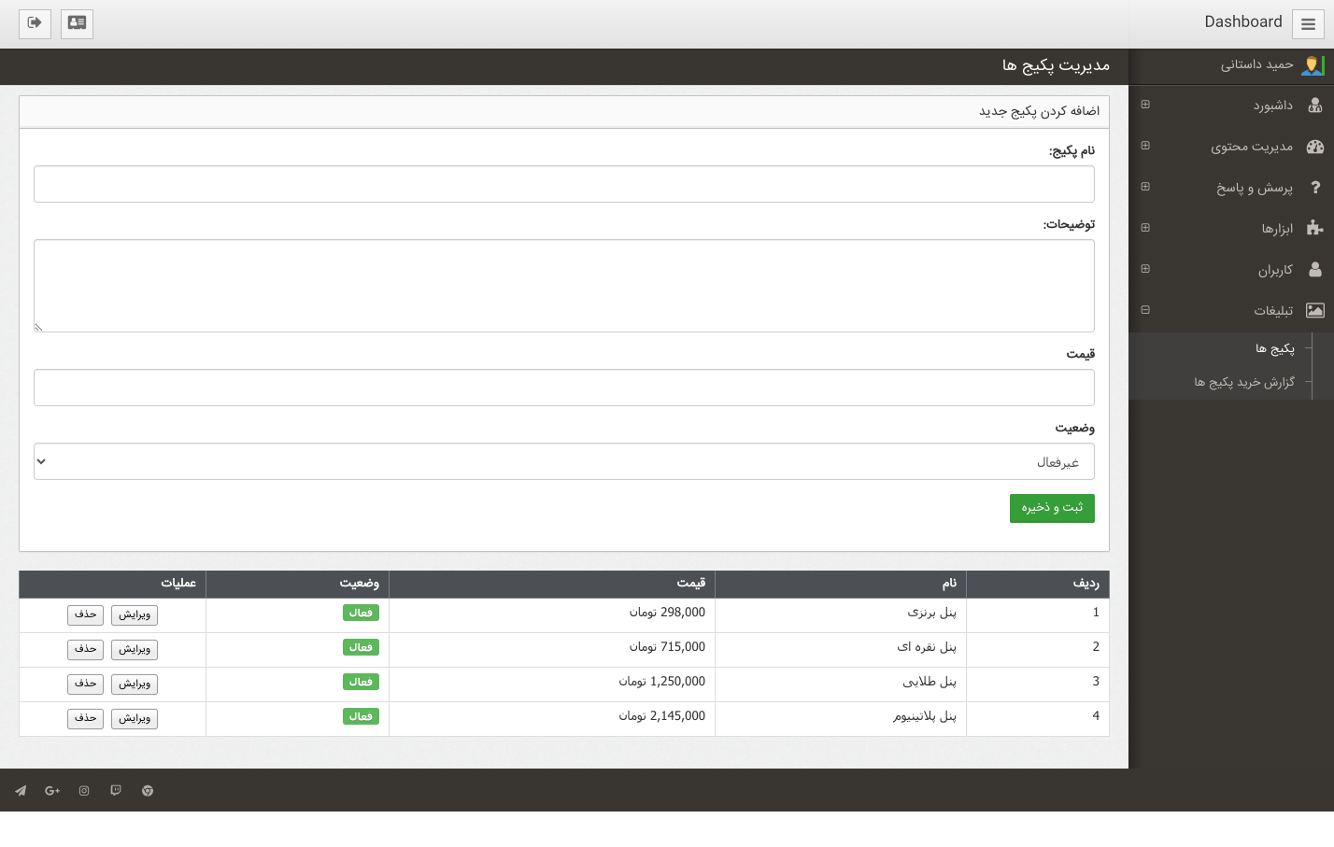Expand the مدیریت محتوی menu plus toggle
1334x847 pixels.
[1145, 146]
